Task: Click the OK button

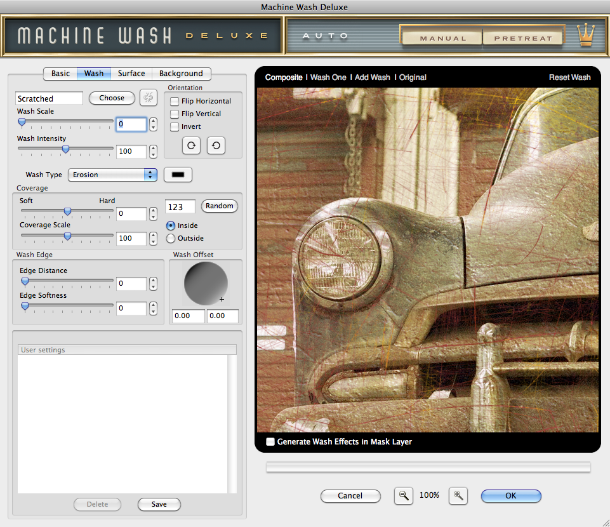Action: tap(511, 496)
